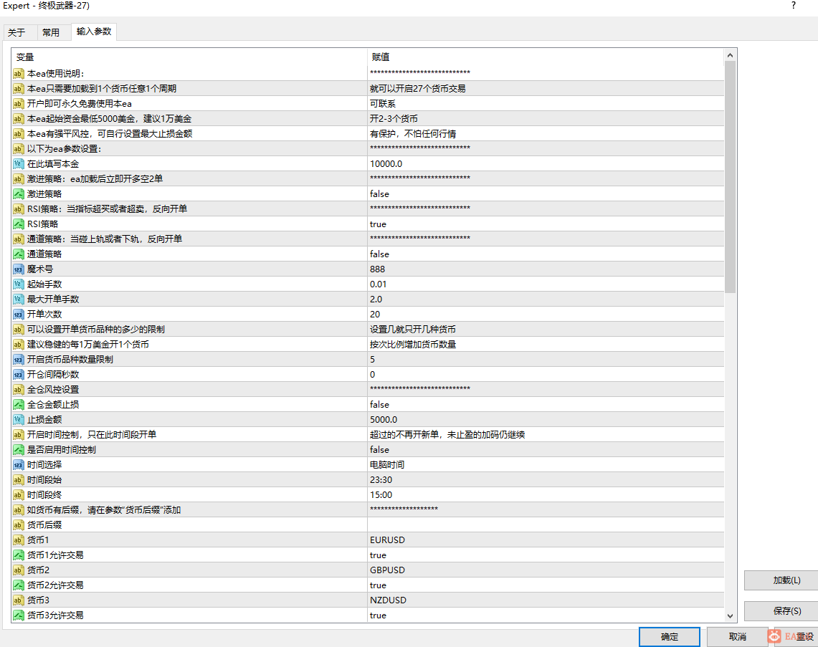
Task: Click the double icon beside 最大开单手数
Action: click(x=18, y=299)
